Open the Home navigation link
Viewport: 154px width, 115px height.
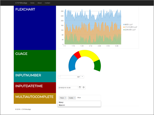pyautogui.click(x=32, y=3)
